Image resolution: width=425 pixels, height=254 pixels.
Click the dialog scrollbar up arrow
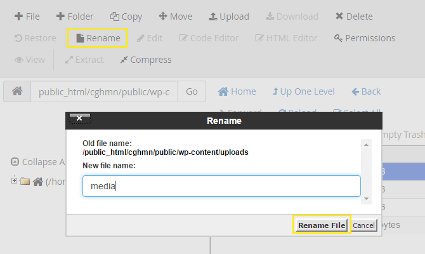[x=366, y=145]
